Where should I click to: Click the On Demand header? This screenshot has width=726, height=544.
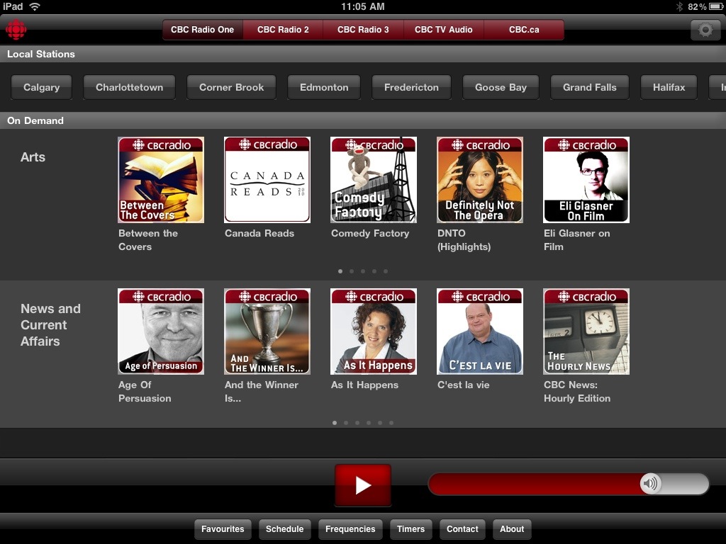pos(35,120)
